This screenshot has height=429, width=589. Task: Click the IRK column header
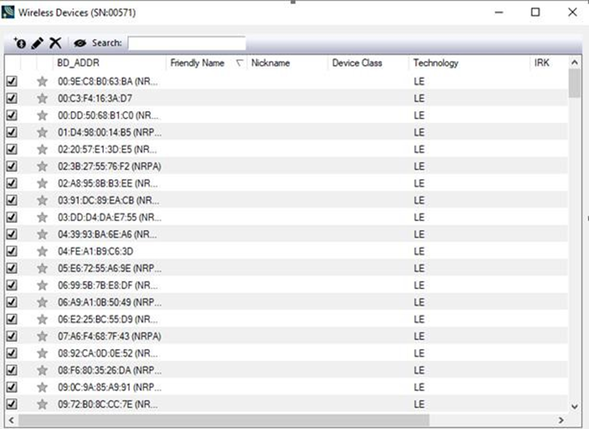click(x=549, y=63)
